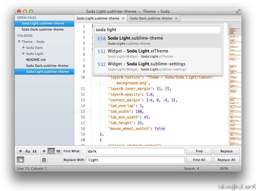The image size is (256, 191).
Task: Toggle the highlight matches option
Action: coord(44,160)
